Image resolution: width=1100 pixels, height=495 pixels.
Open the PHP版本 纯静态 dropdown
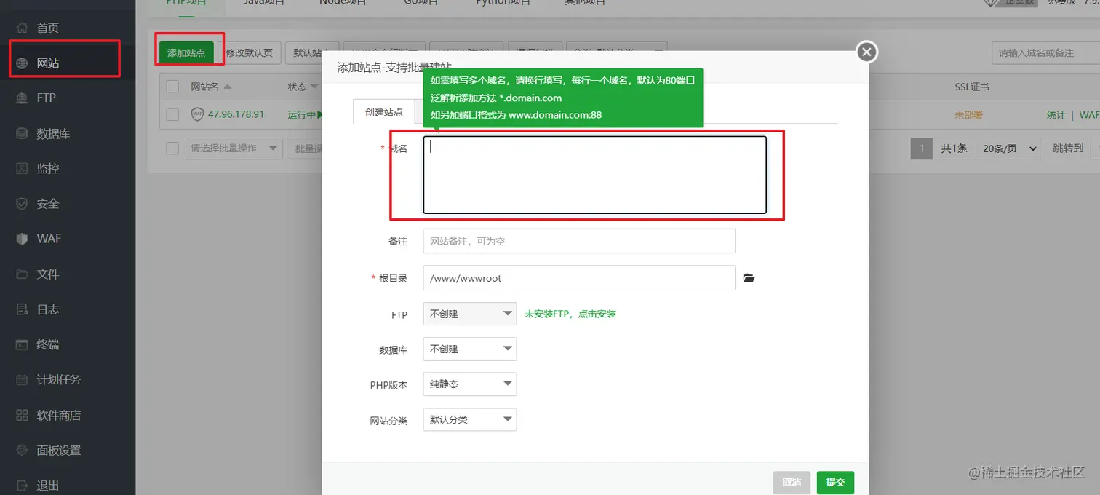(469, 384)
